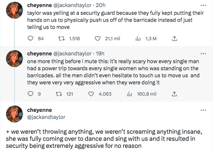
Task: View analytics showing 160,8 mil views
Action: point(129,94)
